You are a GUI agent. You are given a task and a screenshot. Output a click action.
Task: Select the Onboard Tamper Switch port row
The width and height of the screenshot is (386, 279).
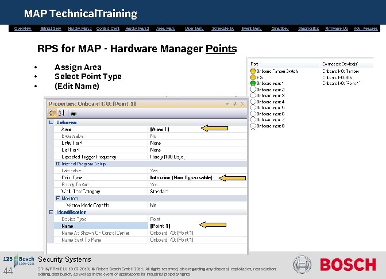point(277,71)
